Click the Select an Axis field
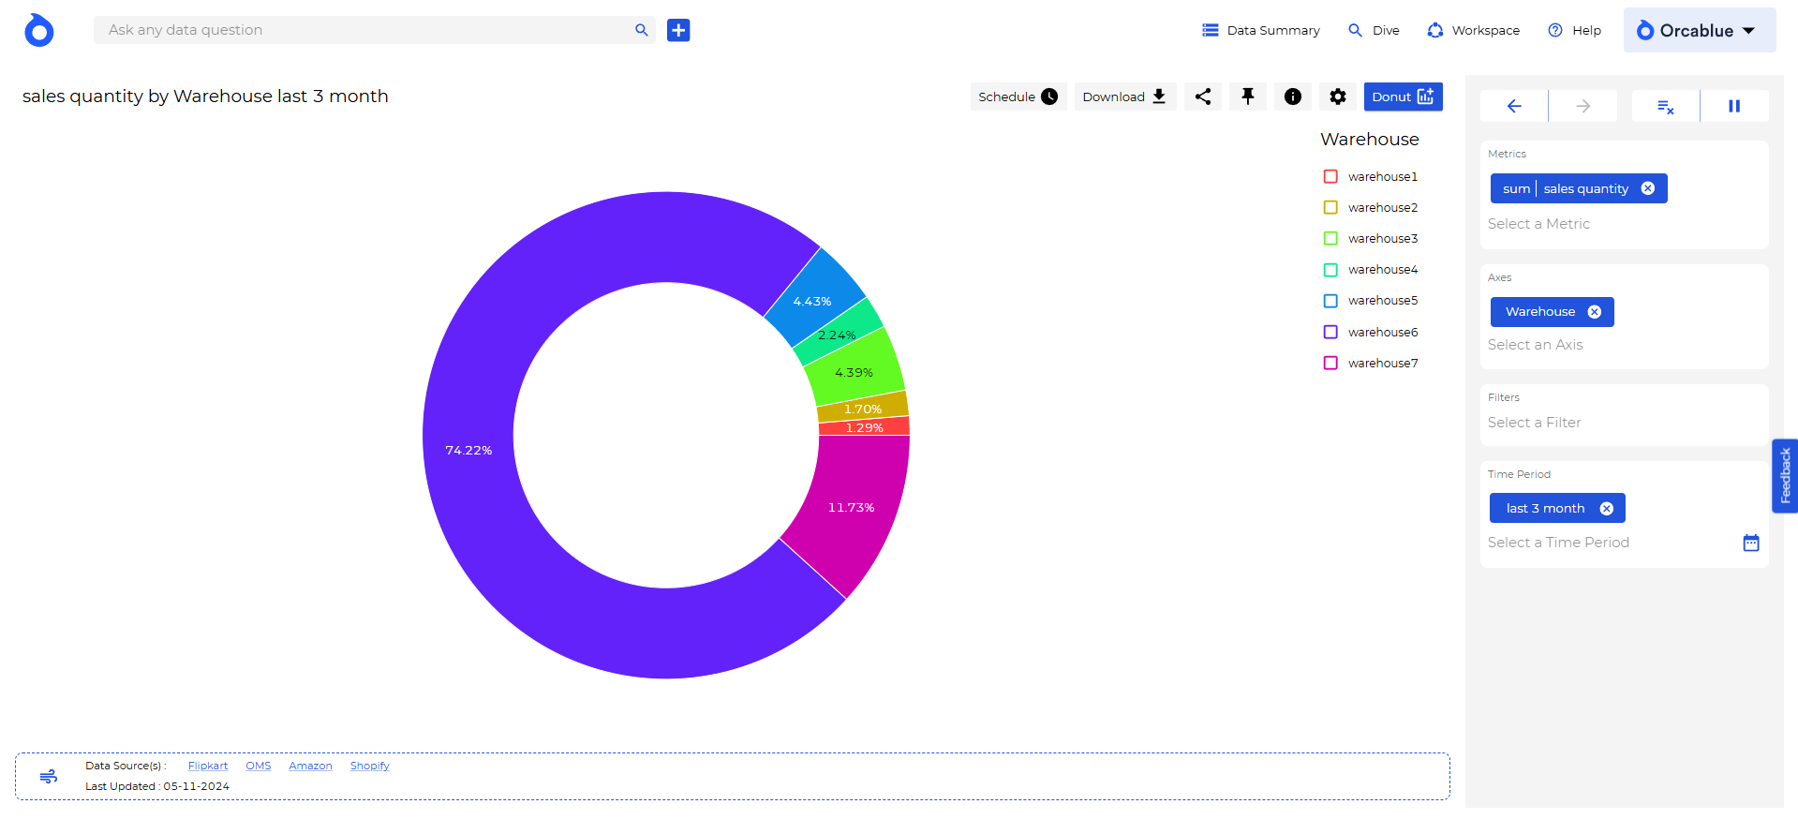 (1625, 345)
